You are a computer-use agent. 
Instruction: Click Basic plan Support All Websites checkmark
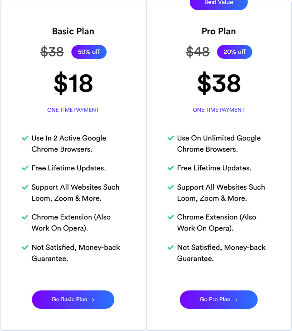[x=25, y=187]
